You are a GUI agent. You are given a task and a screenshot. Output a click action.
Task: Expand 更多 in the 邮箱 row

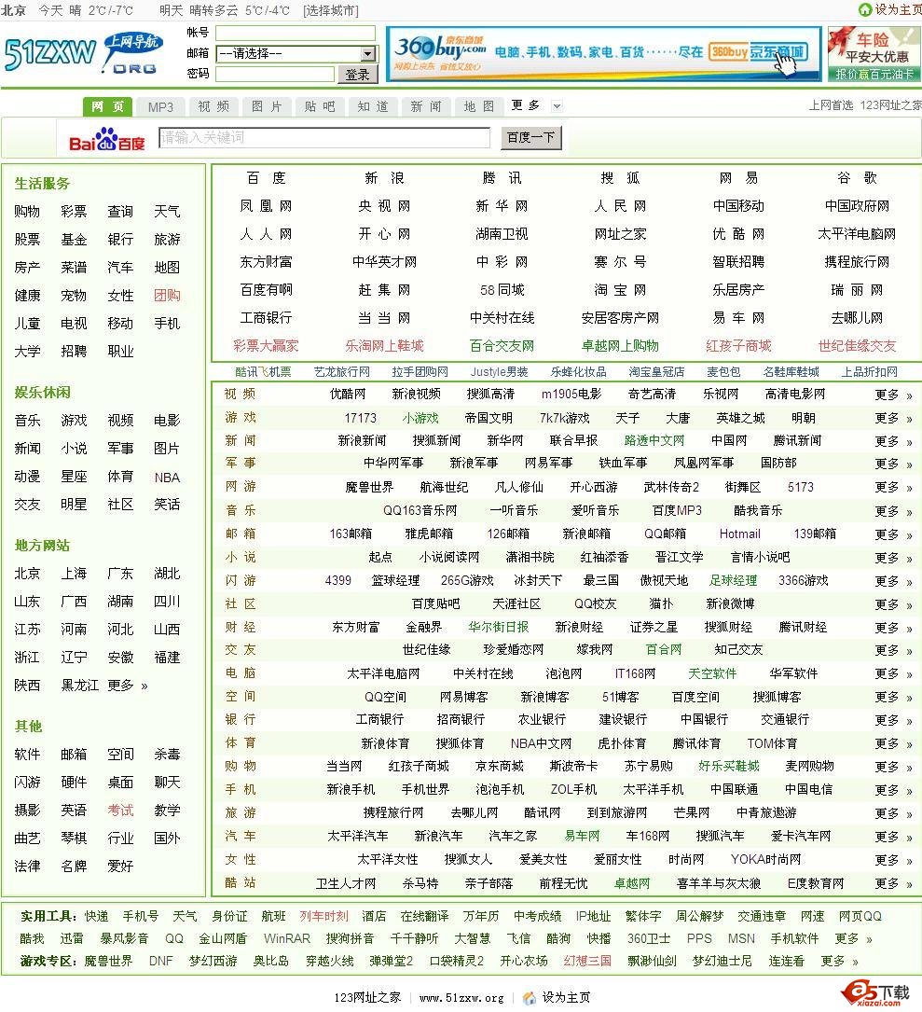coord(893,534)
